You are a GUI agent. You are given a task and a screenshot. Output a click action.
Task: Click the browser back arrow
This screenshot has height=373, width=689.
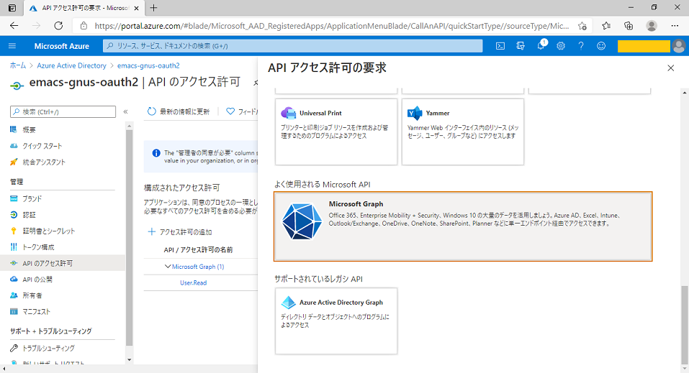click(14, 26)
